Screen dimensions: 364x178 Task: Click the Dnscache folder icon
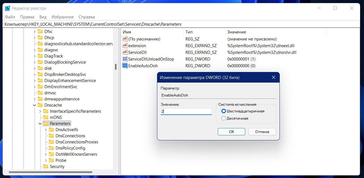pyautogui.click(x=40, y=105)
